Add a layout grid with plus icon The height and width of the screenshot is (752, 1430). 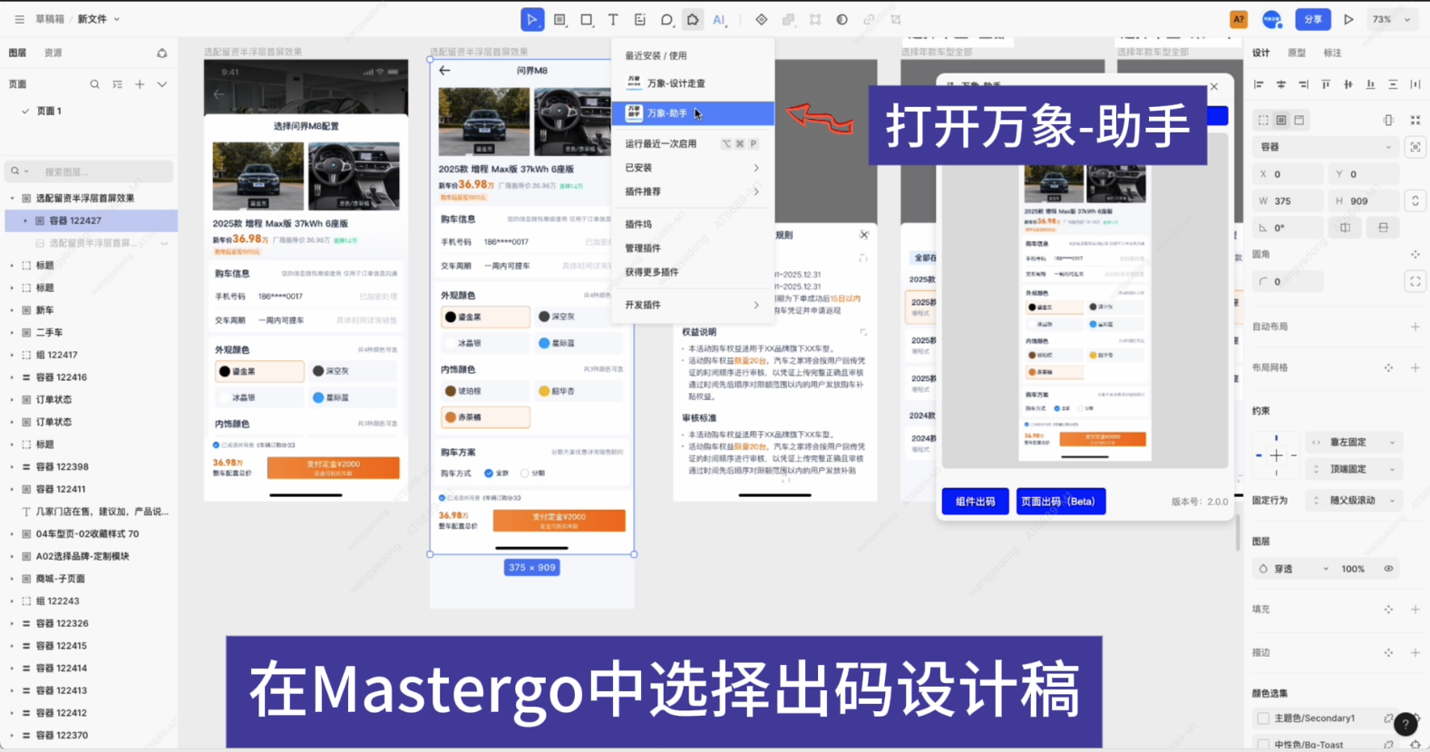(1415, 367)
